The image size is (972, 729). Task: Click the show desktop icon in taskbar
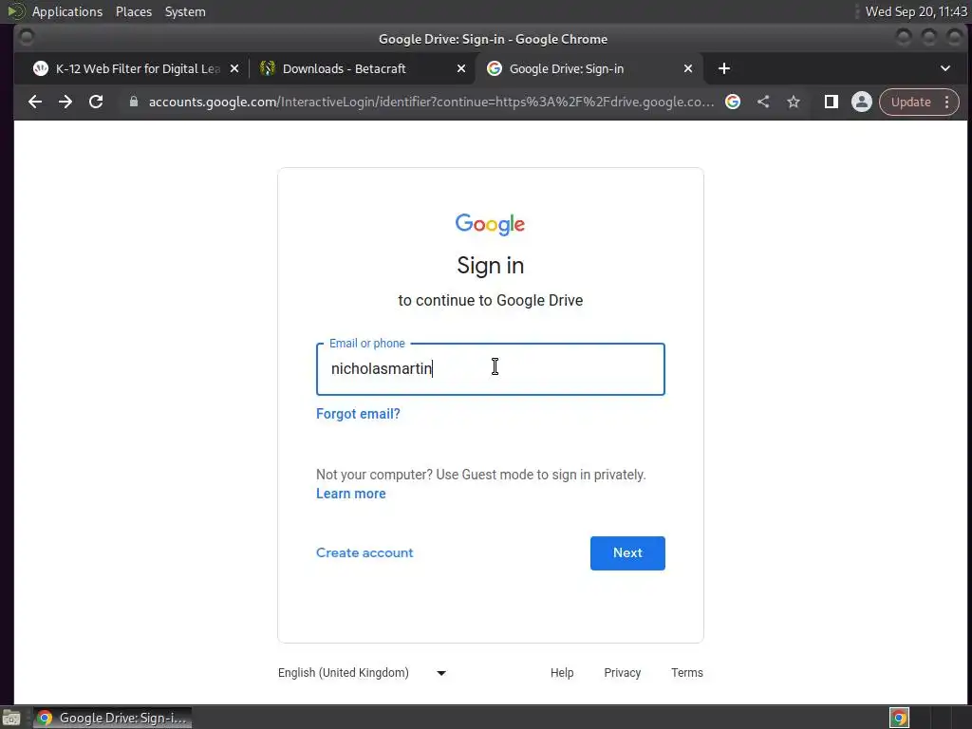[x=11, y=719]
